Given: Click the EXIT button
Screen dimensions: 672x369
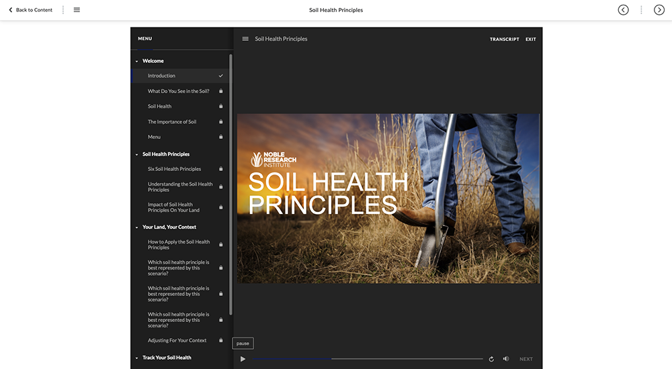Looking at the screenshot, I should pyautogui.click(x=531, y=40).
